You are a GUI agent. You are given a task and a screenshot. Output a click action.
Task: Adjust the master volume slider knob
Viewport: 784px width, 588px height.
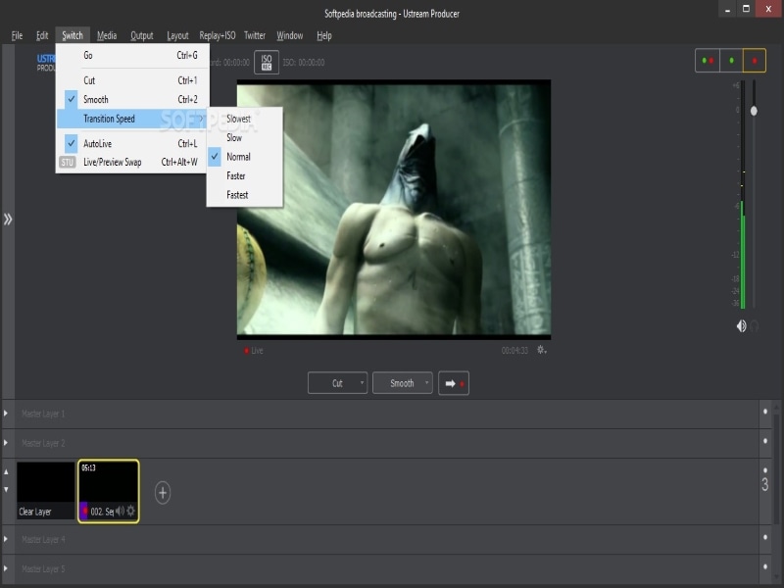[754, 111]
